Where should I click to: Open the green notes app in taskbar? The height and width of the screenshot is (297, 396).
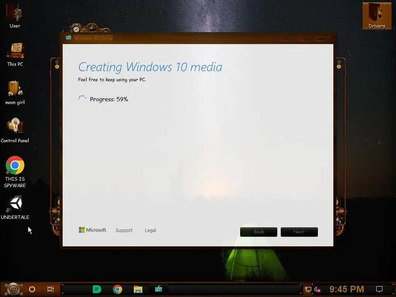pyautogui.click(x=97, y=289)
